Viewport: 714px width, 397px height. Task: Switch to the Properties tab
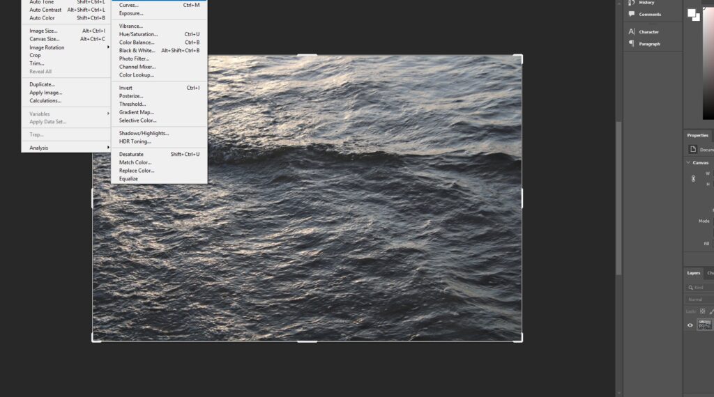point(697,135)
